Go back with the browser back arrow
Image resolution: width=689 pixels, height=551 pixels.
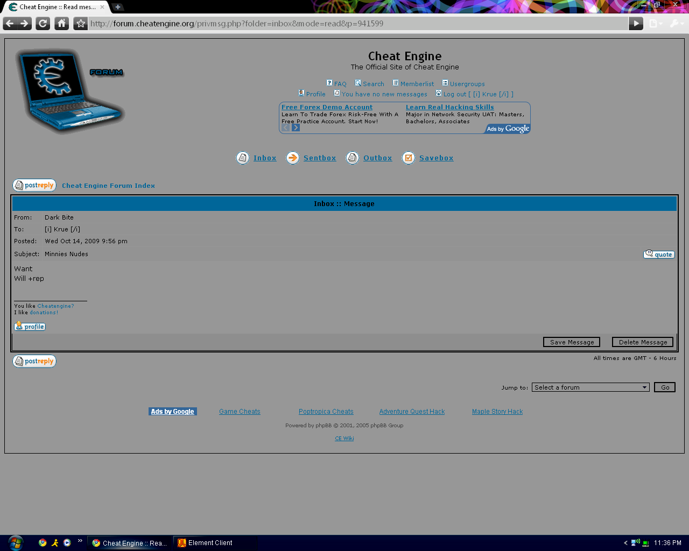[x=10, y=24]
